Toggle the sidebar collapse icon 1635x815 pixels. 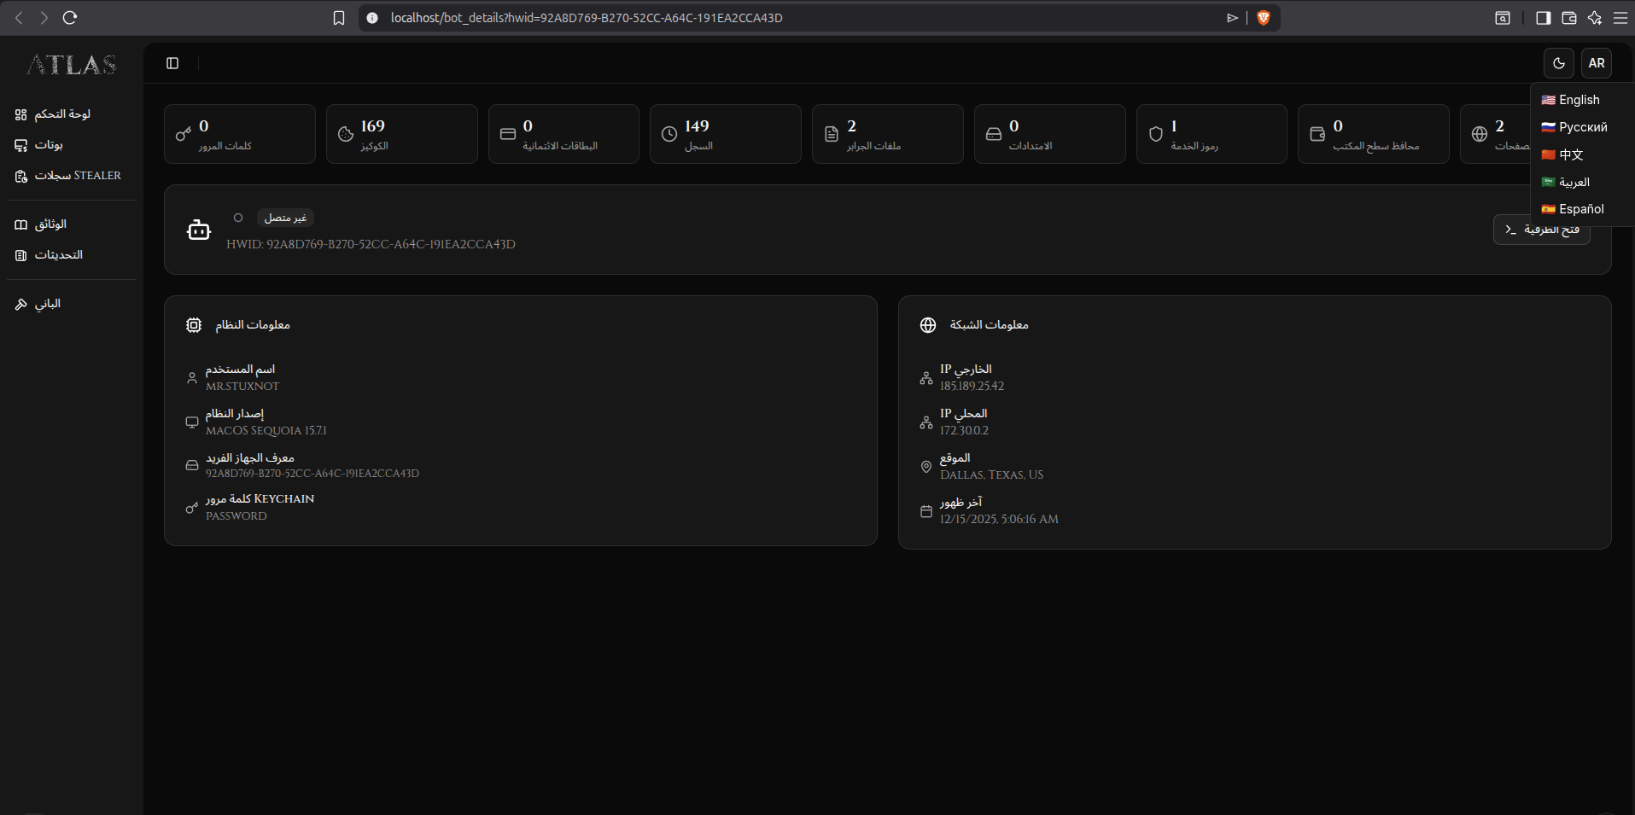[172, 63]
